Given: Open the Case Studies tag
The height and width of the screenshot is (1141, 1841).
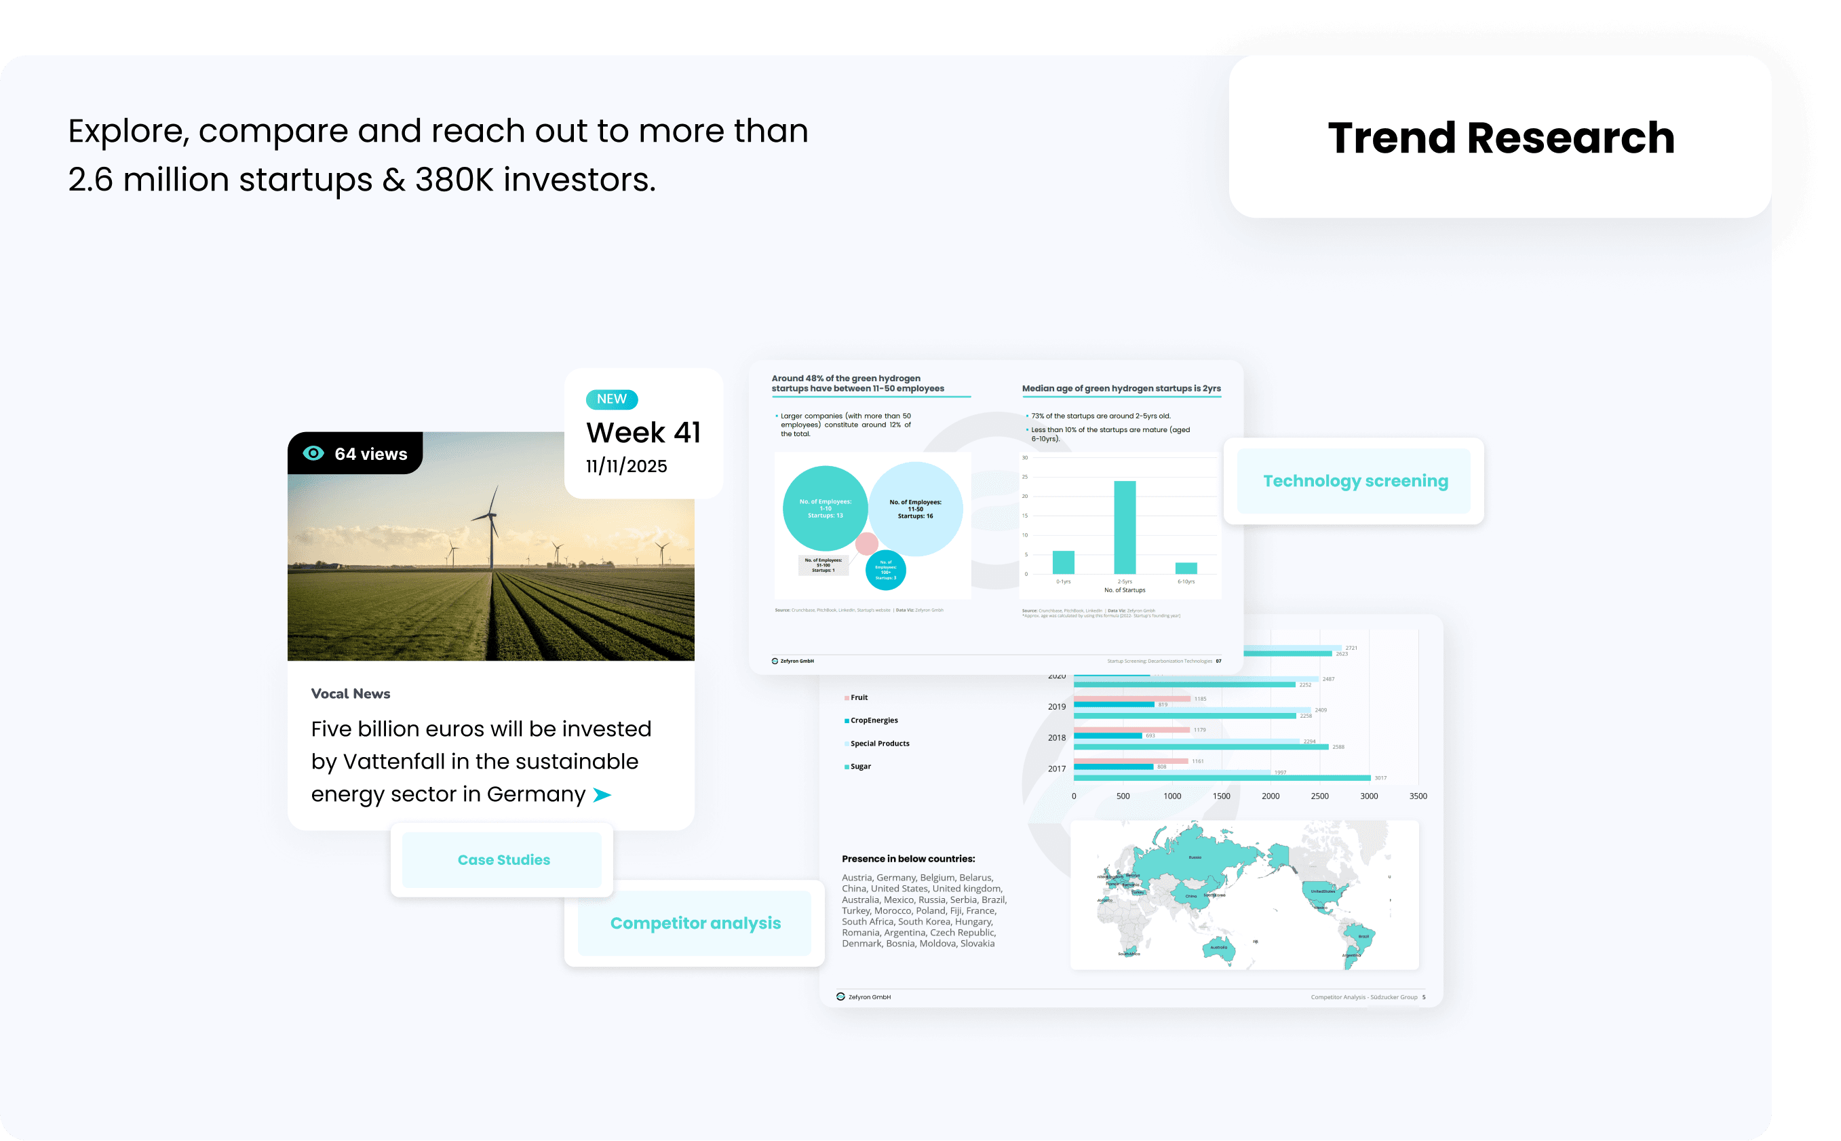Looking at the screenshot, I should click(503, 860).
